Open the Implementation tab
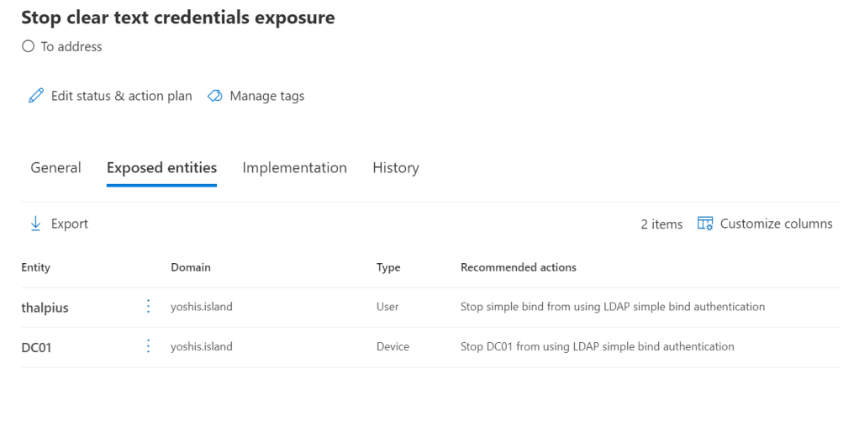The image size is (859, 432). pyautogui.click(x=295, y=167)
